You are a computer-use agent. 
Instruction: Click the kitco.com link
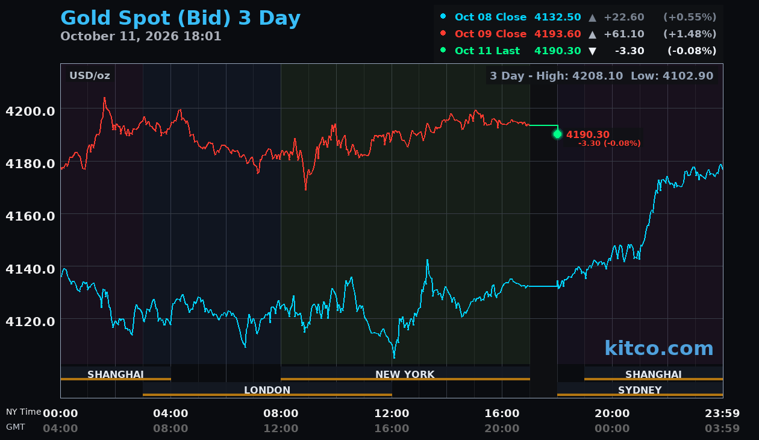659,348
